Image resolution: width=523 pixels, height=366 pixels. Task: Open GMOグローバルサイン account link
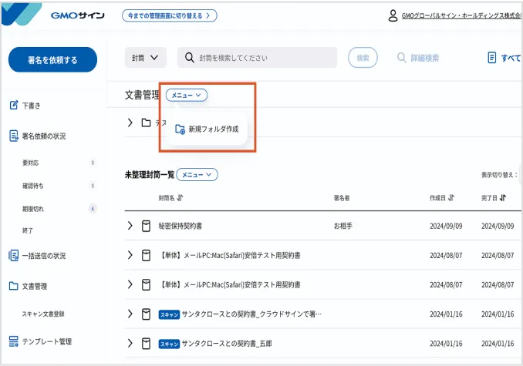pos(461,15)
